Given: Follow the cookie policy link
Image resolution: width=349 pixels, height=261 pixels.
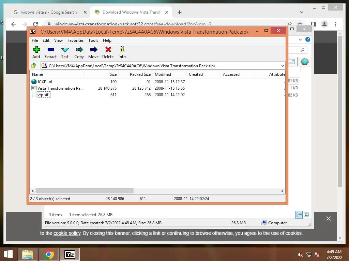Looking at the screenshot, I should pyautogui.click(x=67, y=233).
